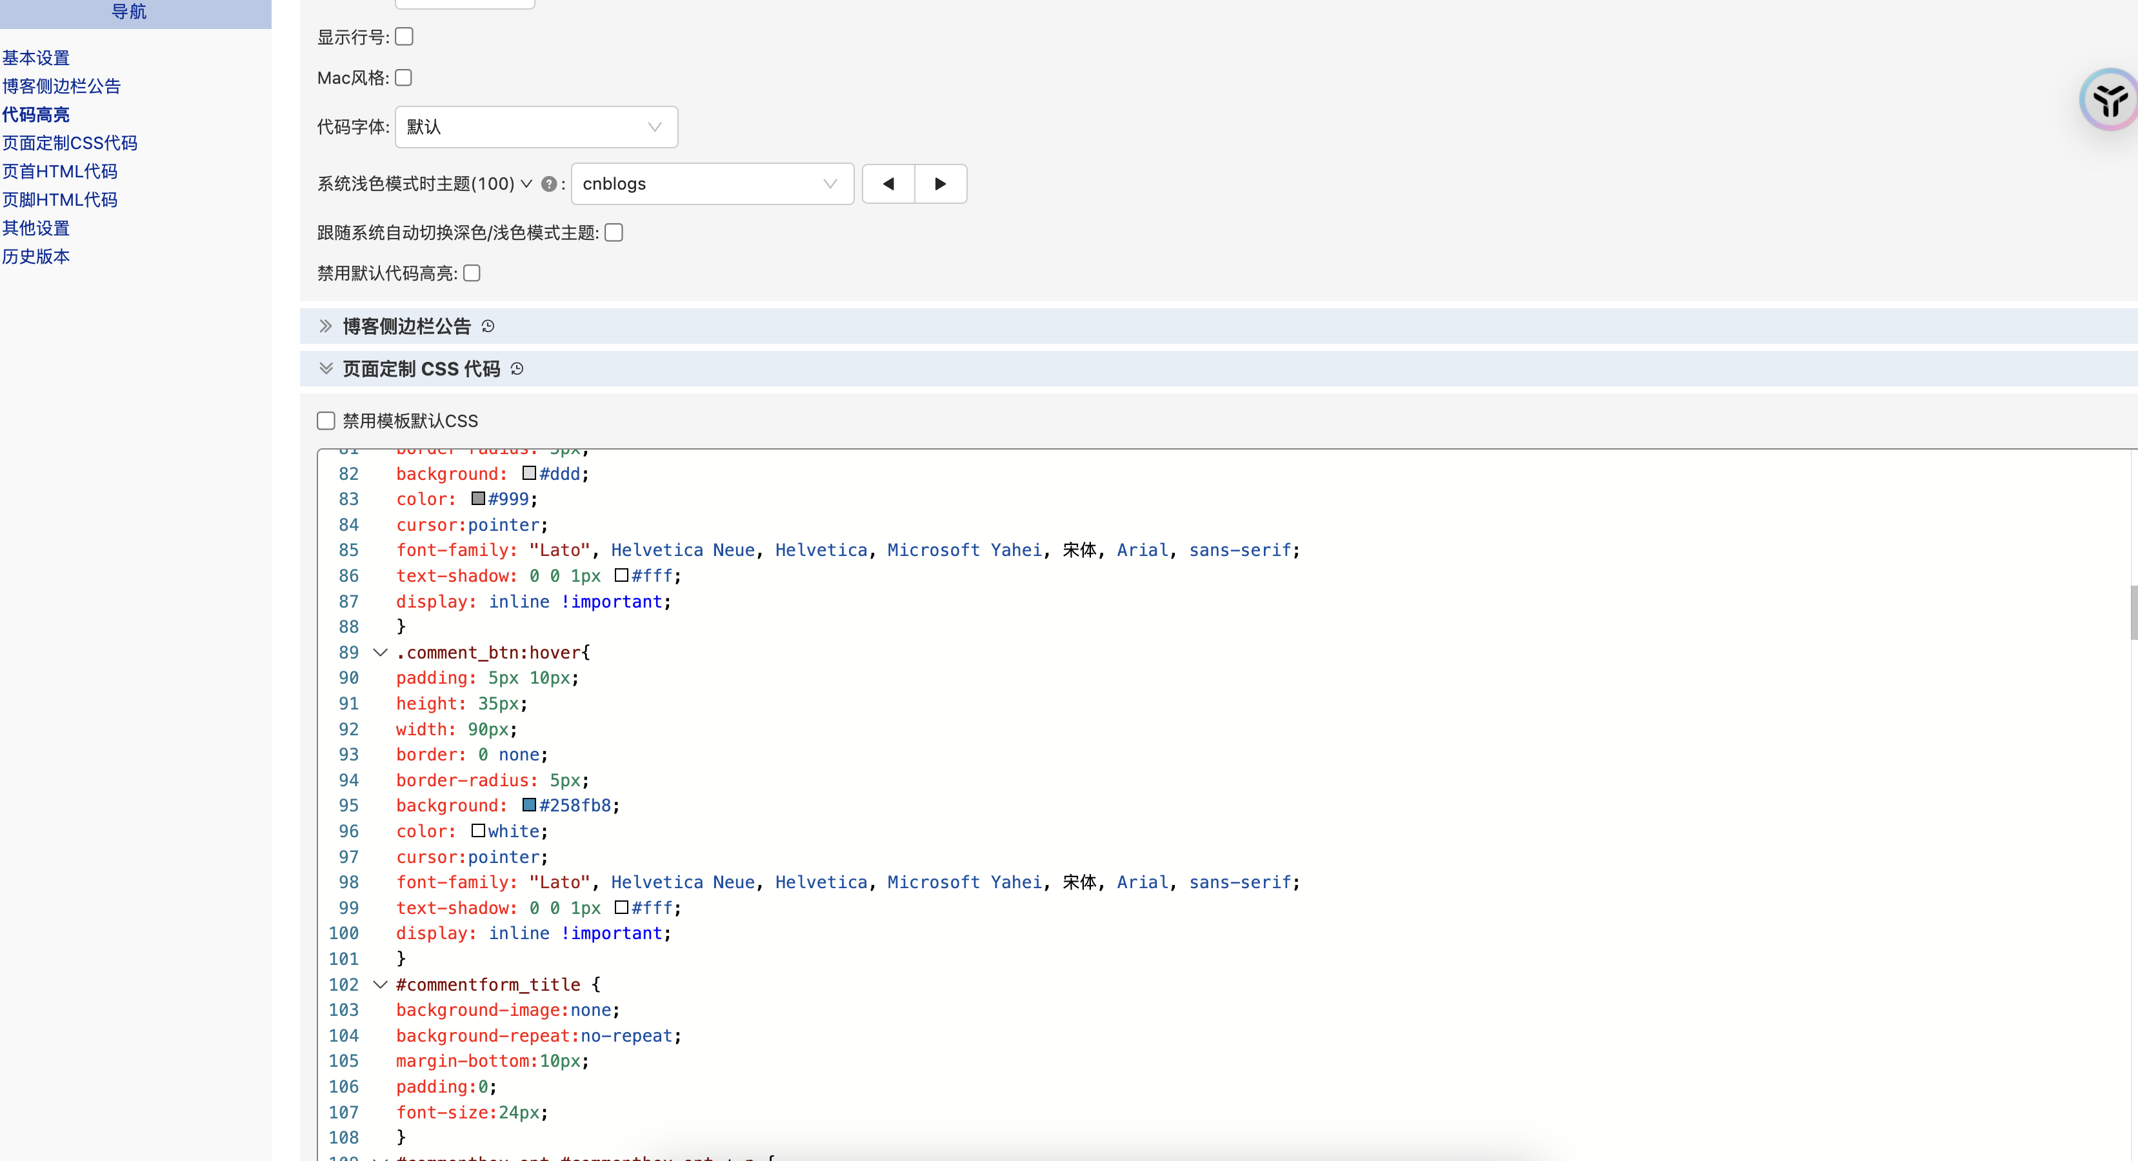Open the 系统浅色模式时主题(100) mode selector
Screen dimensions: 2138x1161
[424, 183]
